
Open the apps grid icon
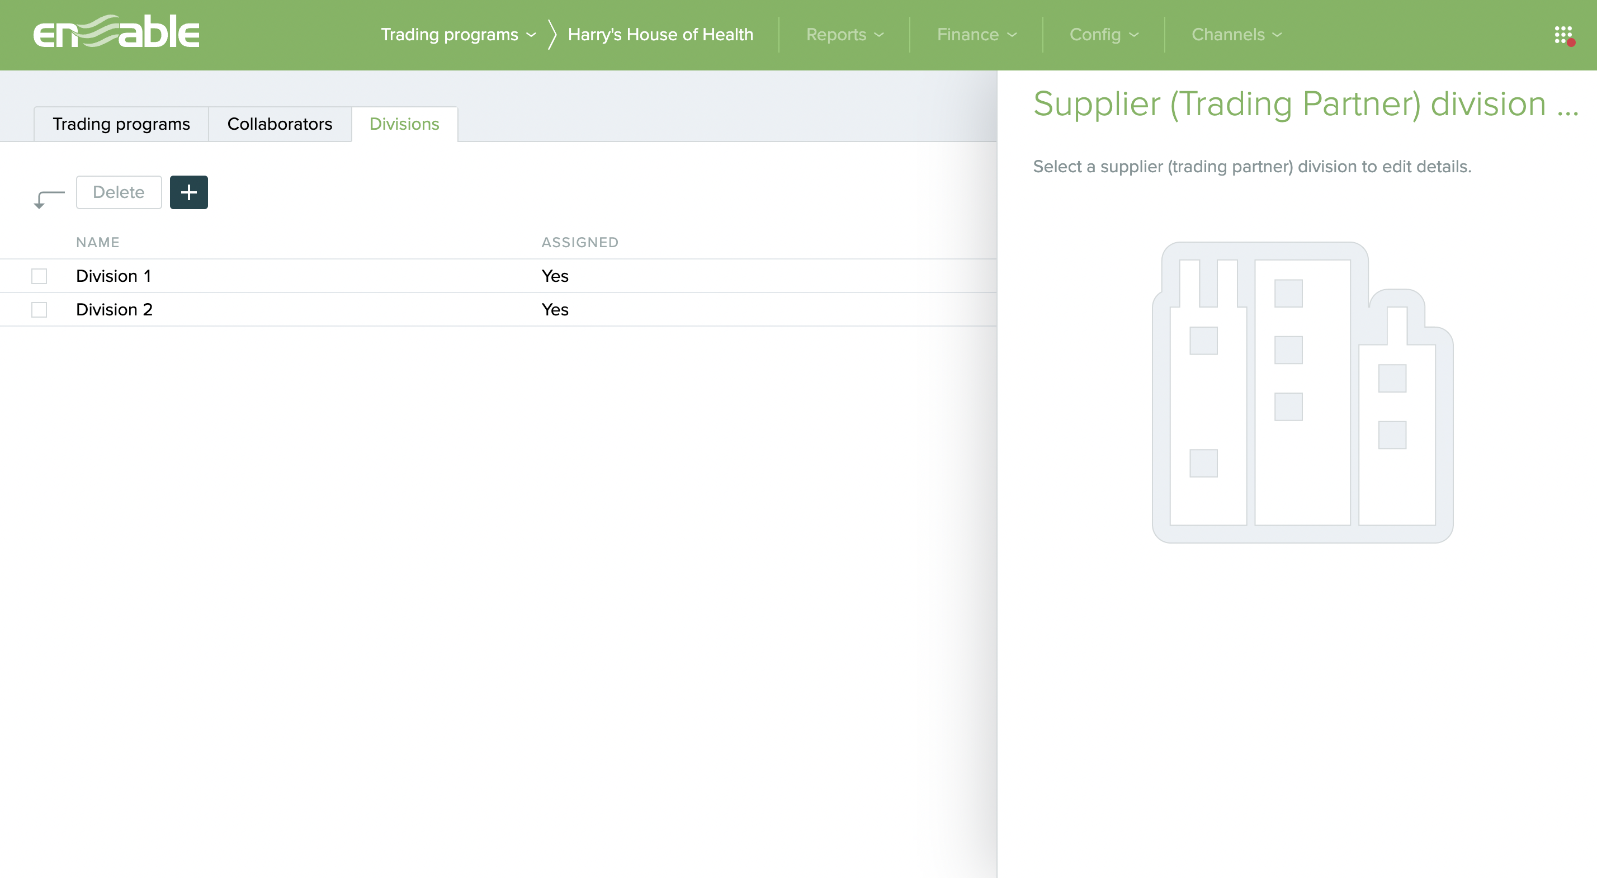pos(1563,35)
